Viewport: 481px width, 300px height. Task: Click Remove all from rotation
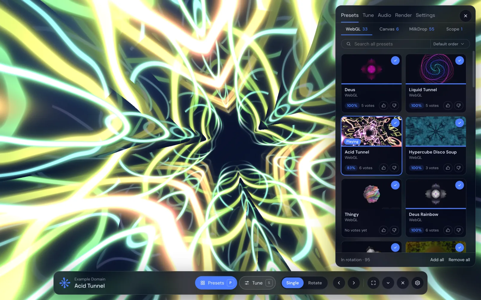[x=459, y=260]
